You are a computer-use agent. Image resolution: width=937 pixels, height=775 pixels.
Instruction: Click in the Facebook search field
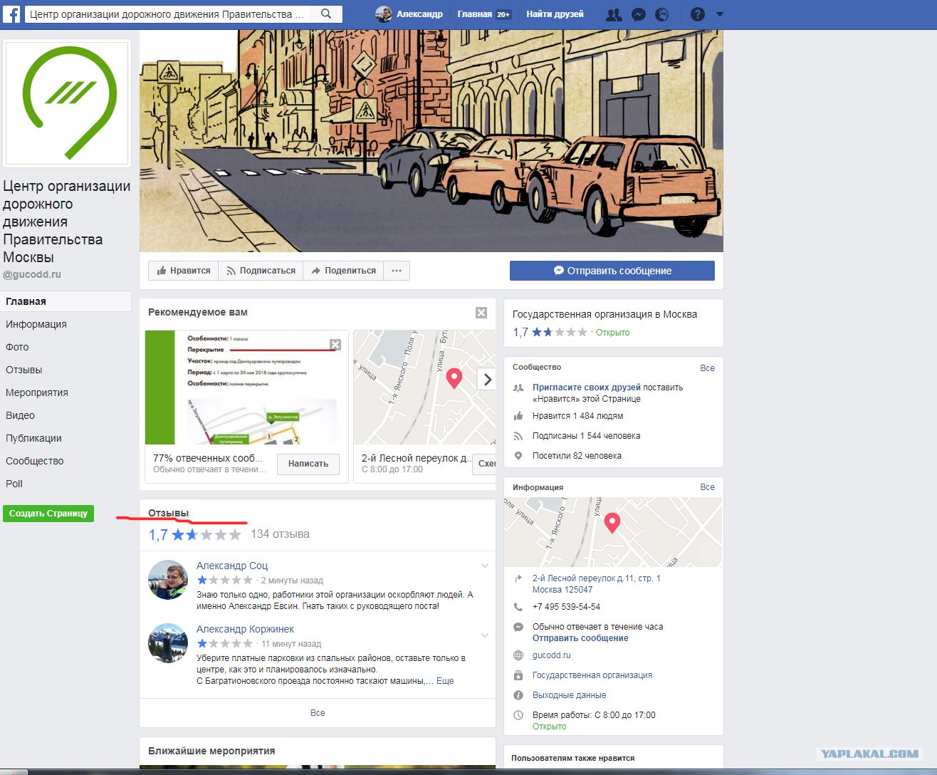168,14
